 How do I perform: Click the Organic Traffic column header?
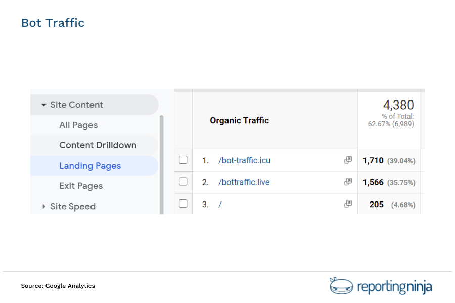[240, 120]
